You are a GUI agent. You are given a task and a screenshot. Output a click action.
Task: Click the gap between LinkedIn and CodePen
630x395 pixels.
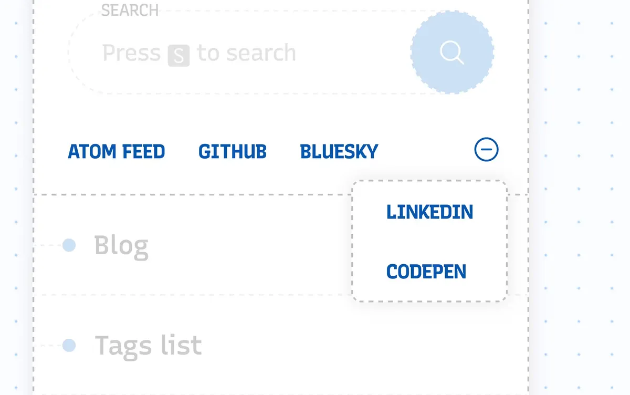429,242
